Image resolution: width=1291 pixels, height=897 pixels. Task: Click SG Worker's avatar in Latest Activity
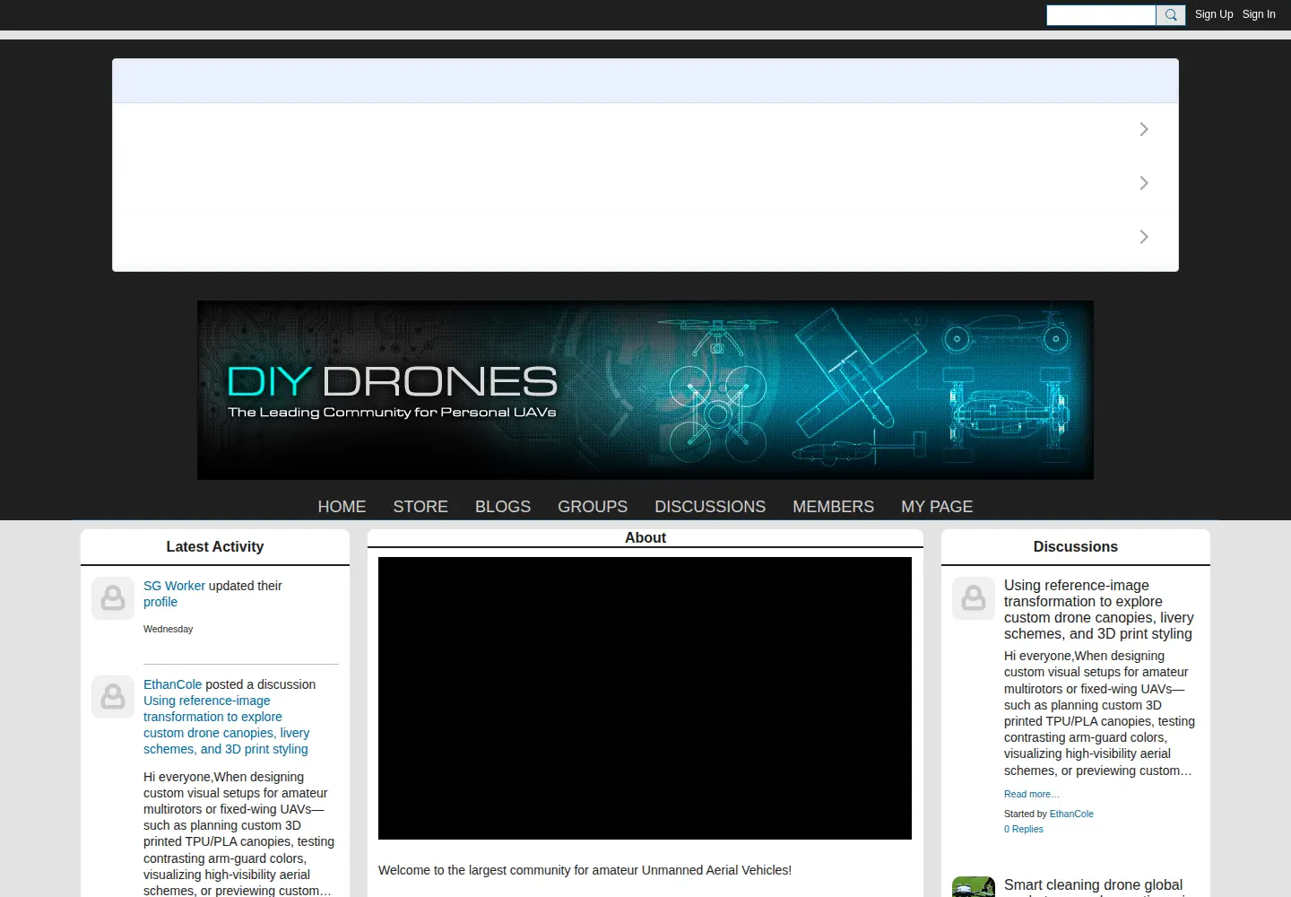click(x=113, y=598)
